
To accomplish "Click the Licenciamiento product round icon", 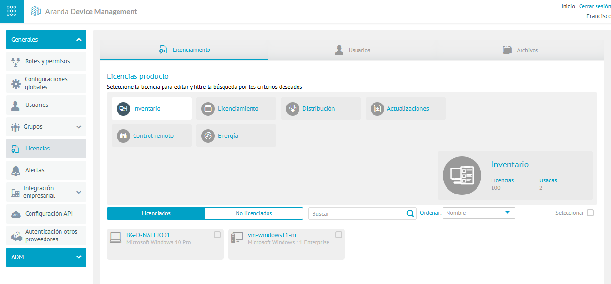I will click(x=208, y=109).
